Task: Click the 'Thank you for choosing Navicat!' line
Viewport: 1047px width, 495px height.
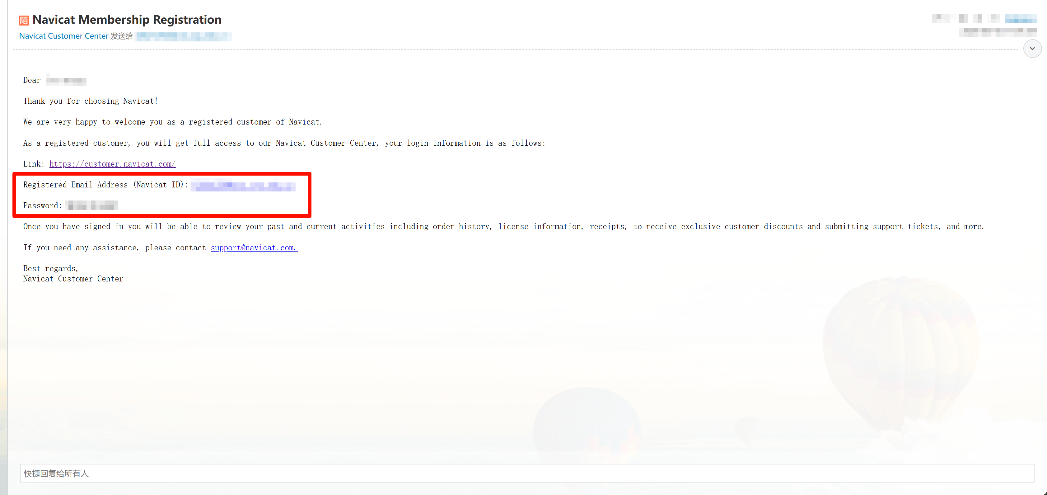Action: [90, 101]
